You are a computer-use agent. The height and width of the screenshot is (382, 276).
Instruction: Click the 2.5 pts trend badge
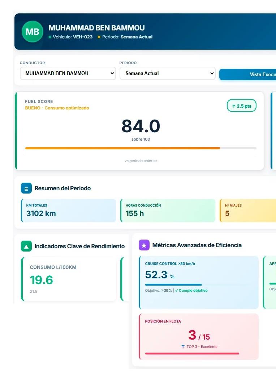click(x=242, y=105)
